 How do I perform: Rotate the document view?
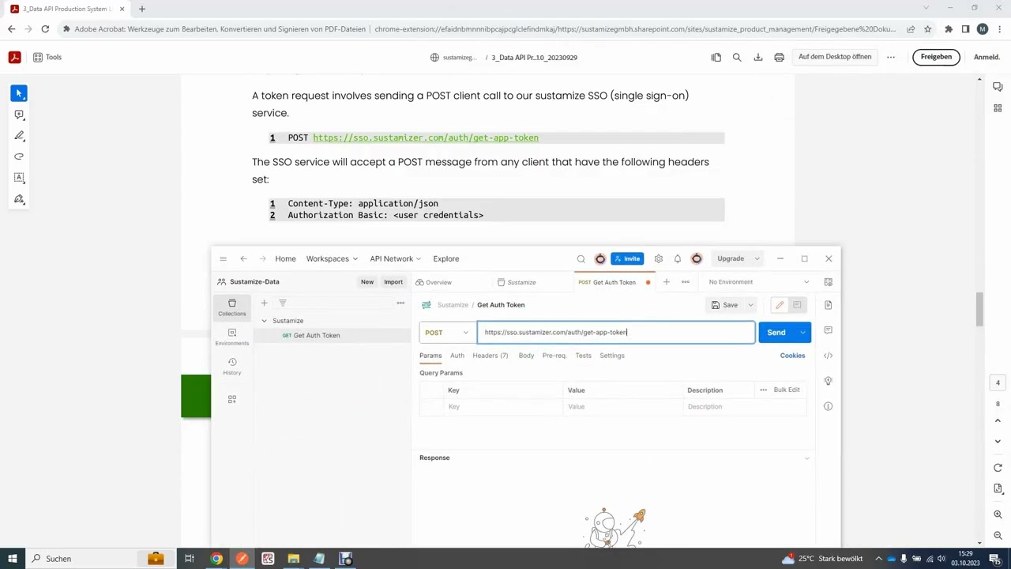[x=998, y=468]
